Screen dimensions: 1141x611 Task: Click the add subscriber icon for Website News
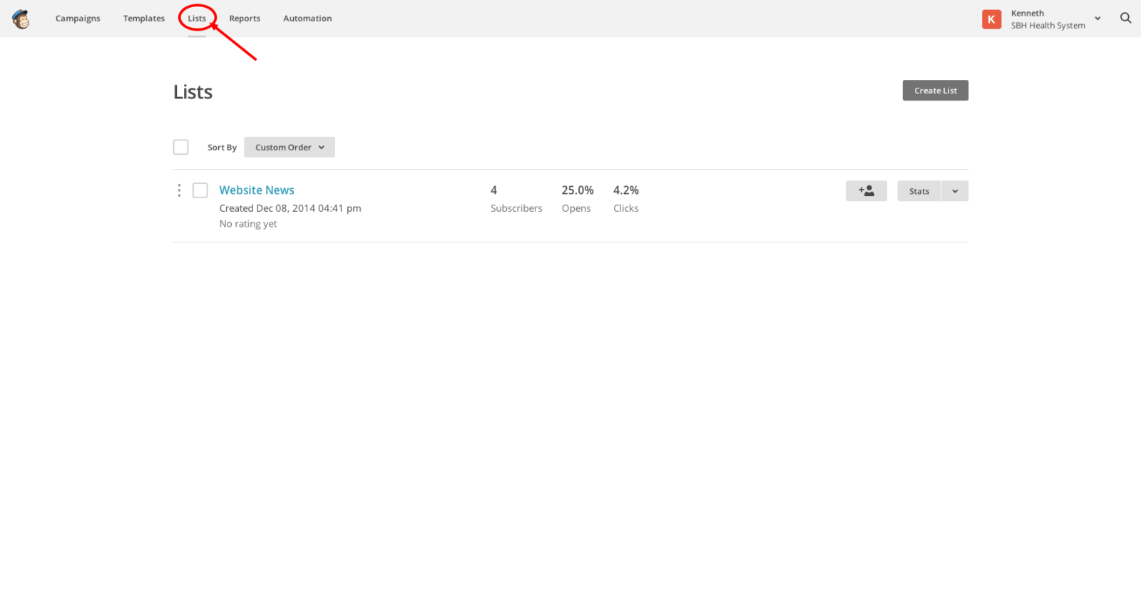[x=866, y=191]
